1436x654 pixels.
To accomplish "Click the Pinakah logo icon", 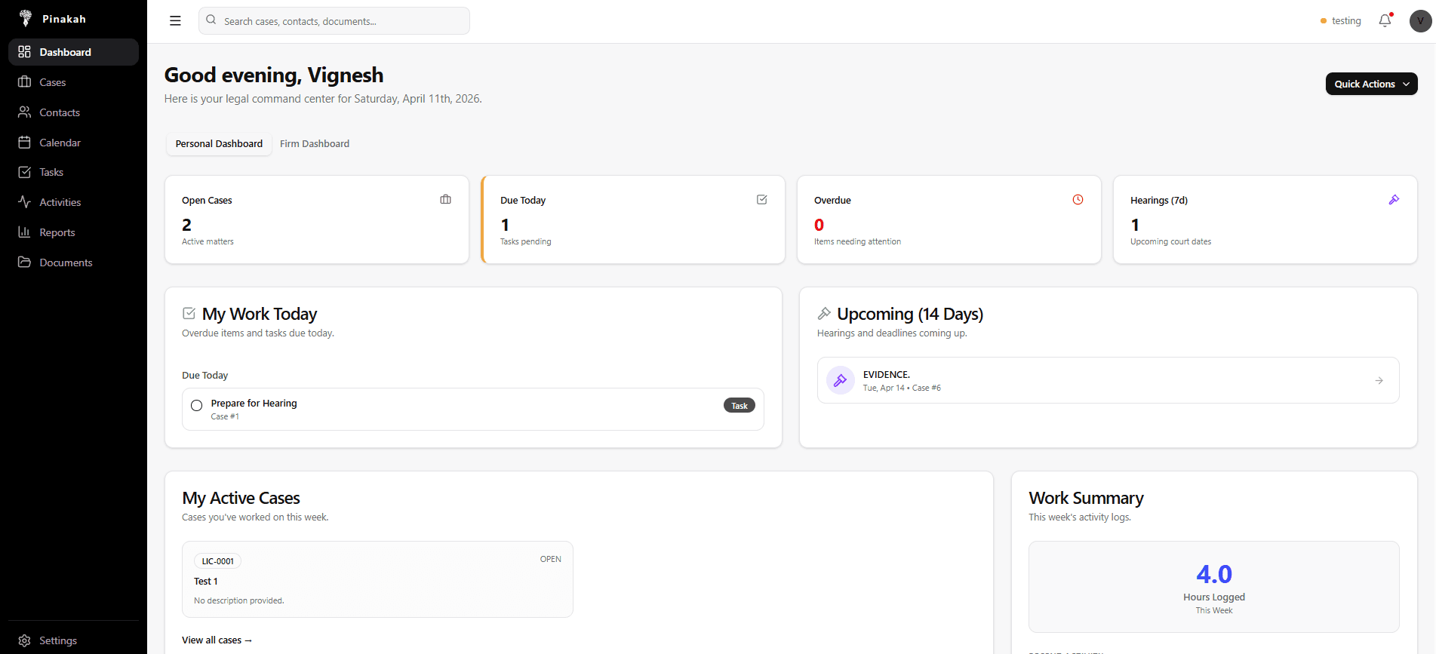I will (x=26, y=19).
